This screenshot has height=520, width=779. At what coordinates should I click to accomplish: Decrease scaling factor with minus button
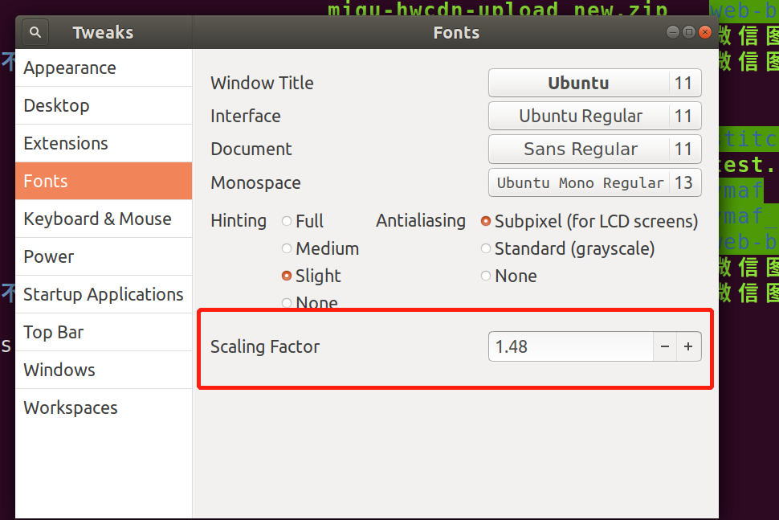pos(665,347)
